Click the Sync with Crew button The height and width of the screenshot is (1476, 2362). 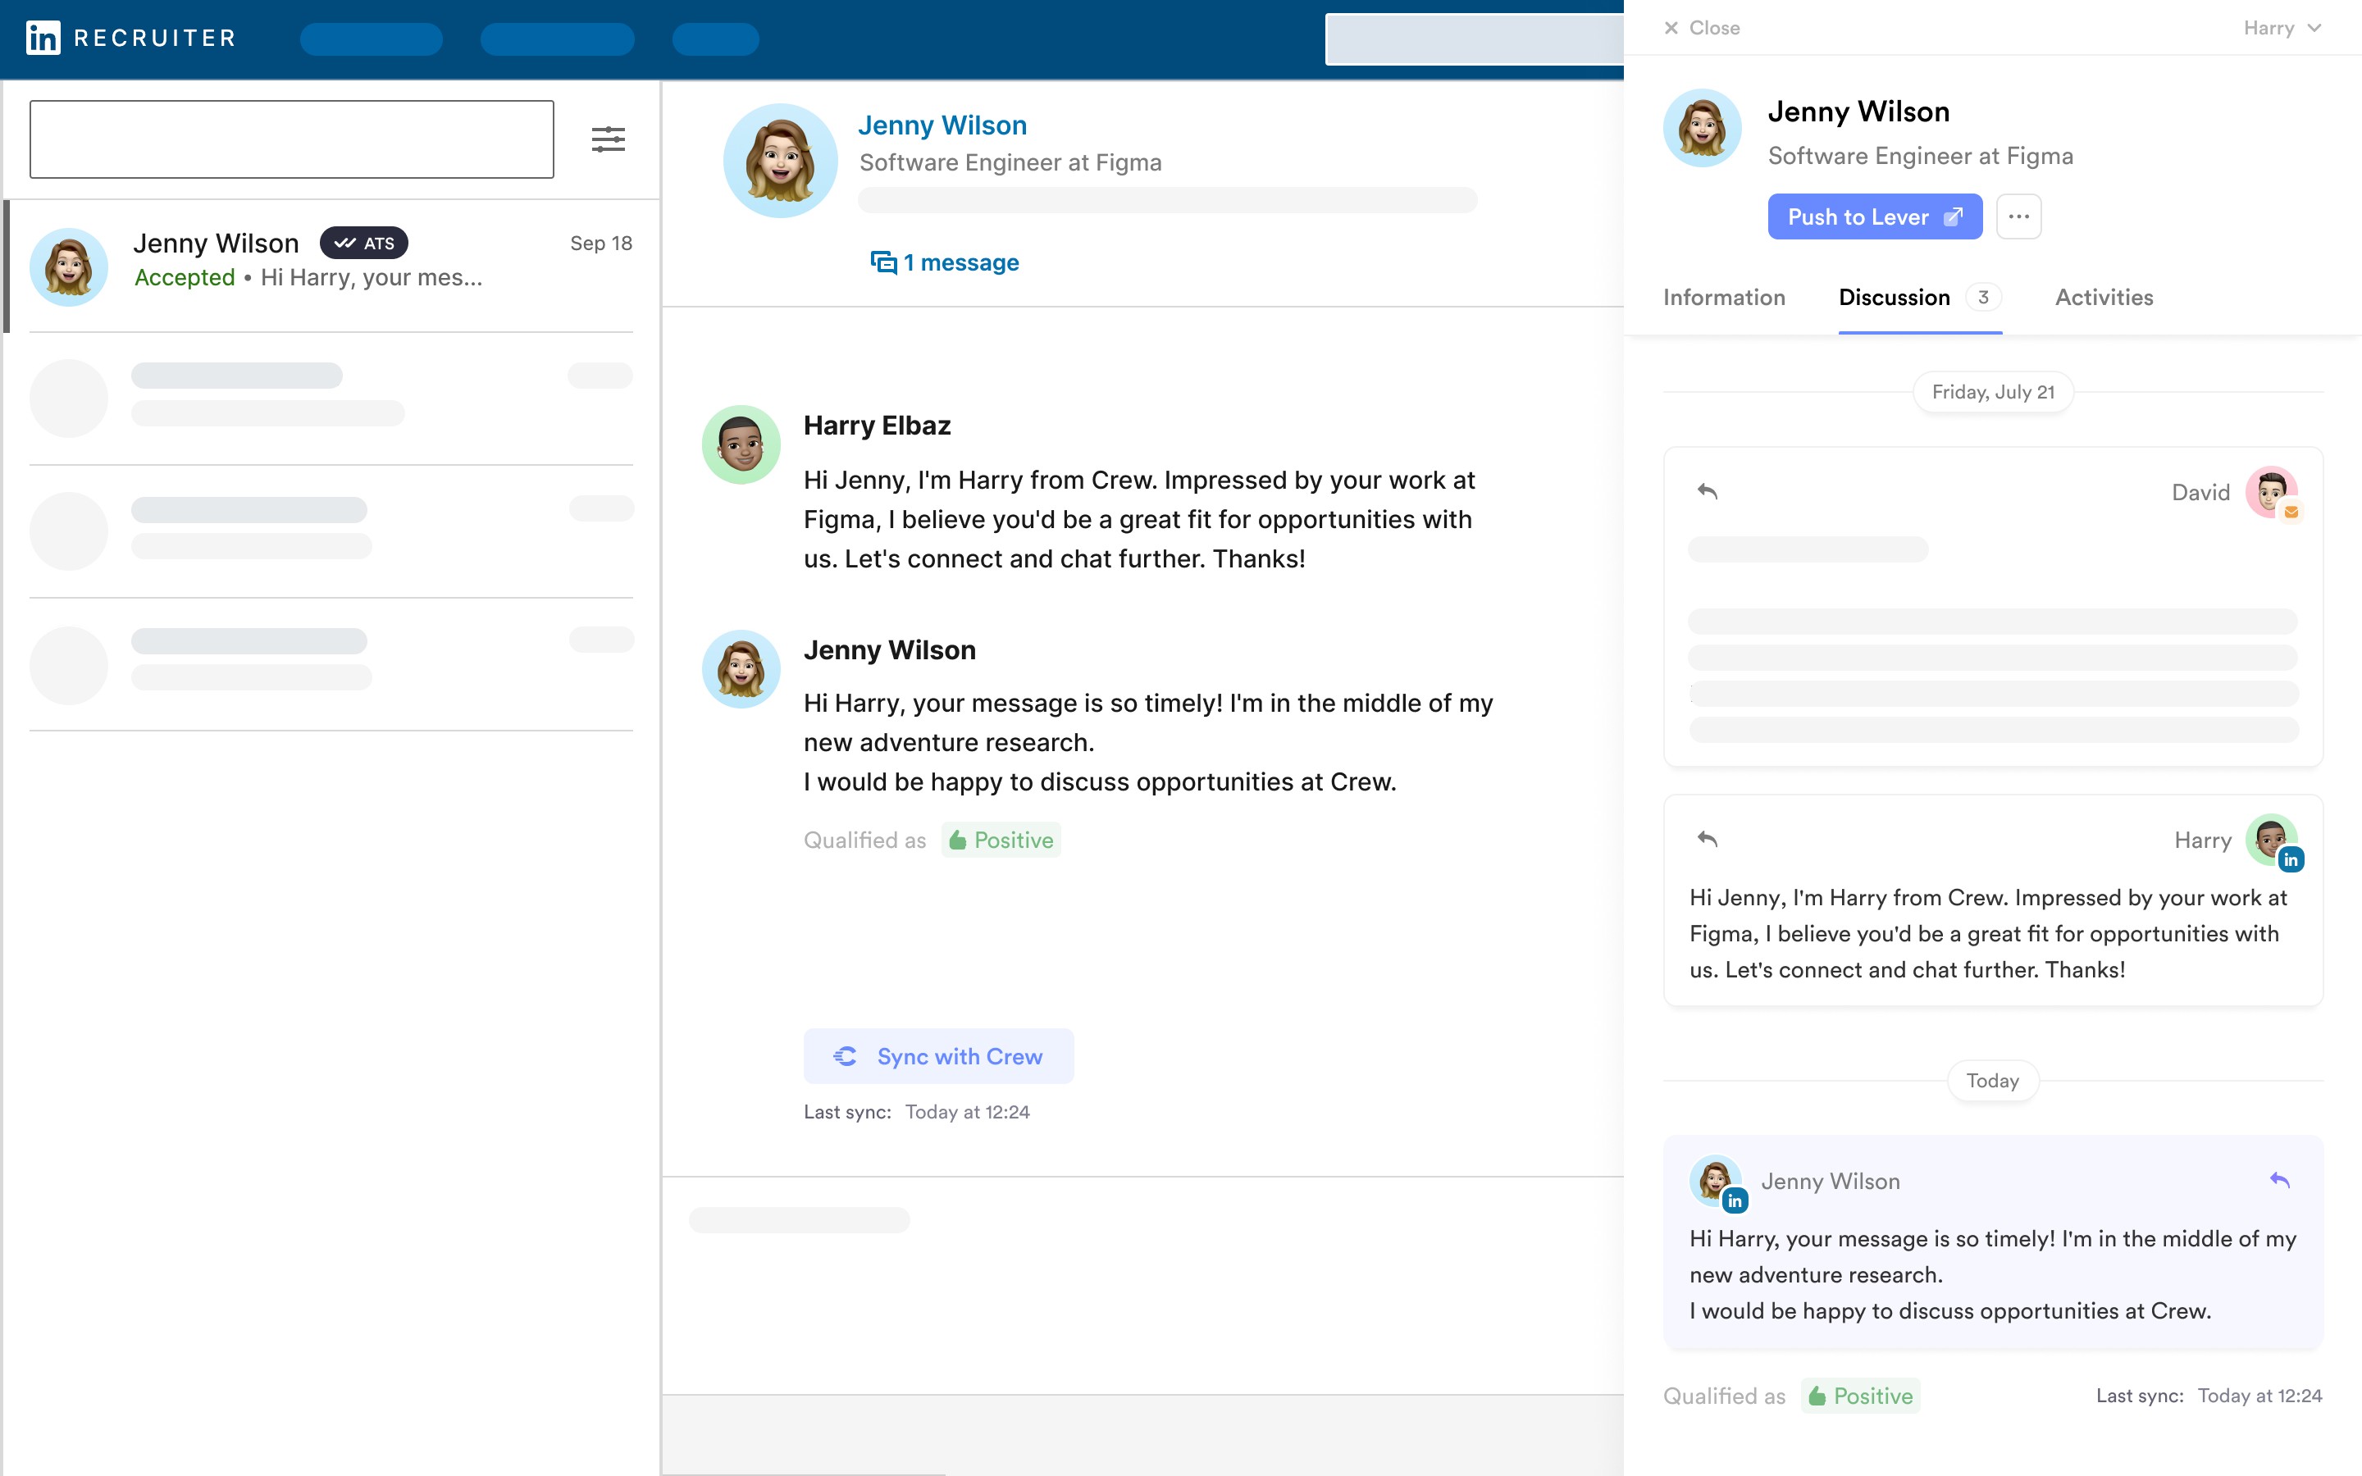pos(938,1056)
